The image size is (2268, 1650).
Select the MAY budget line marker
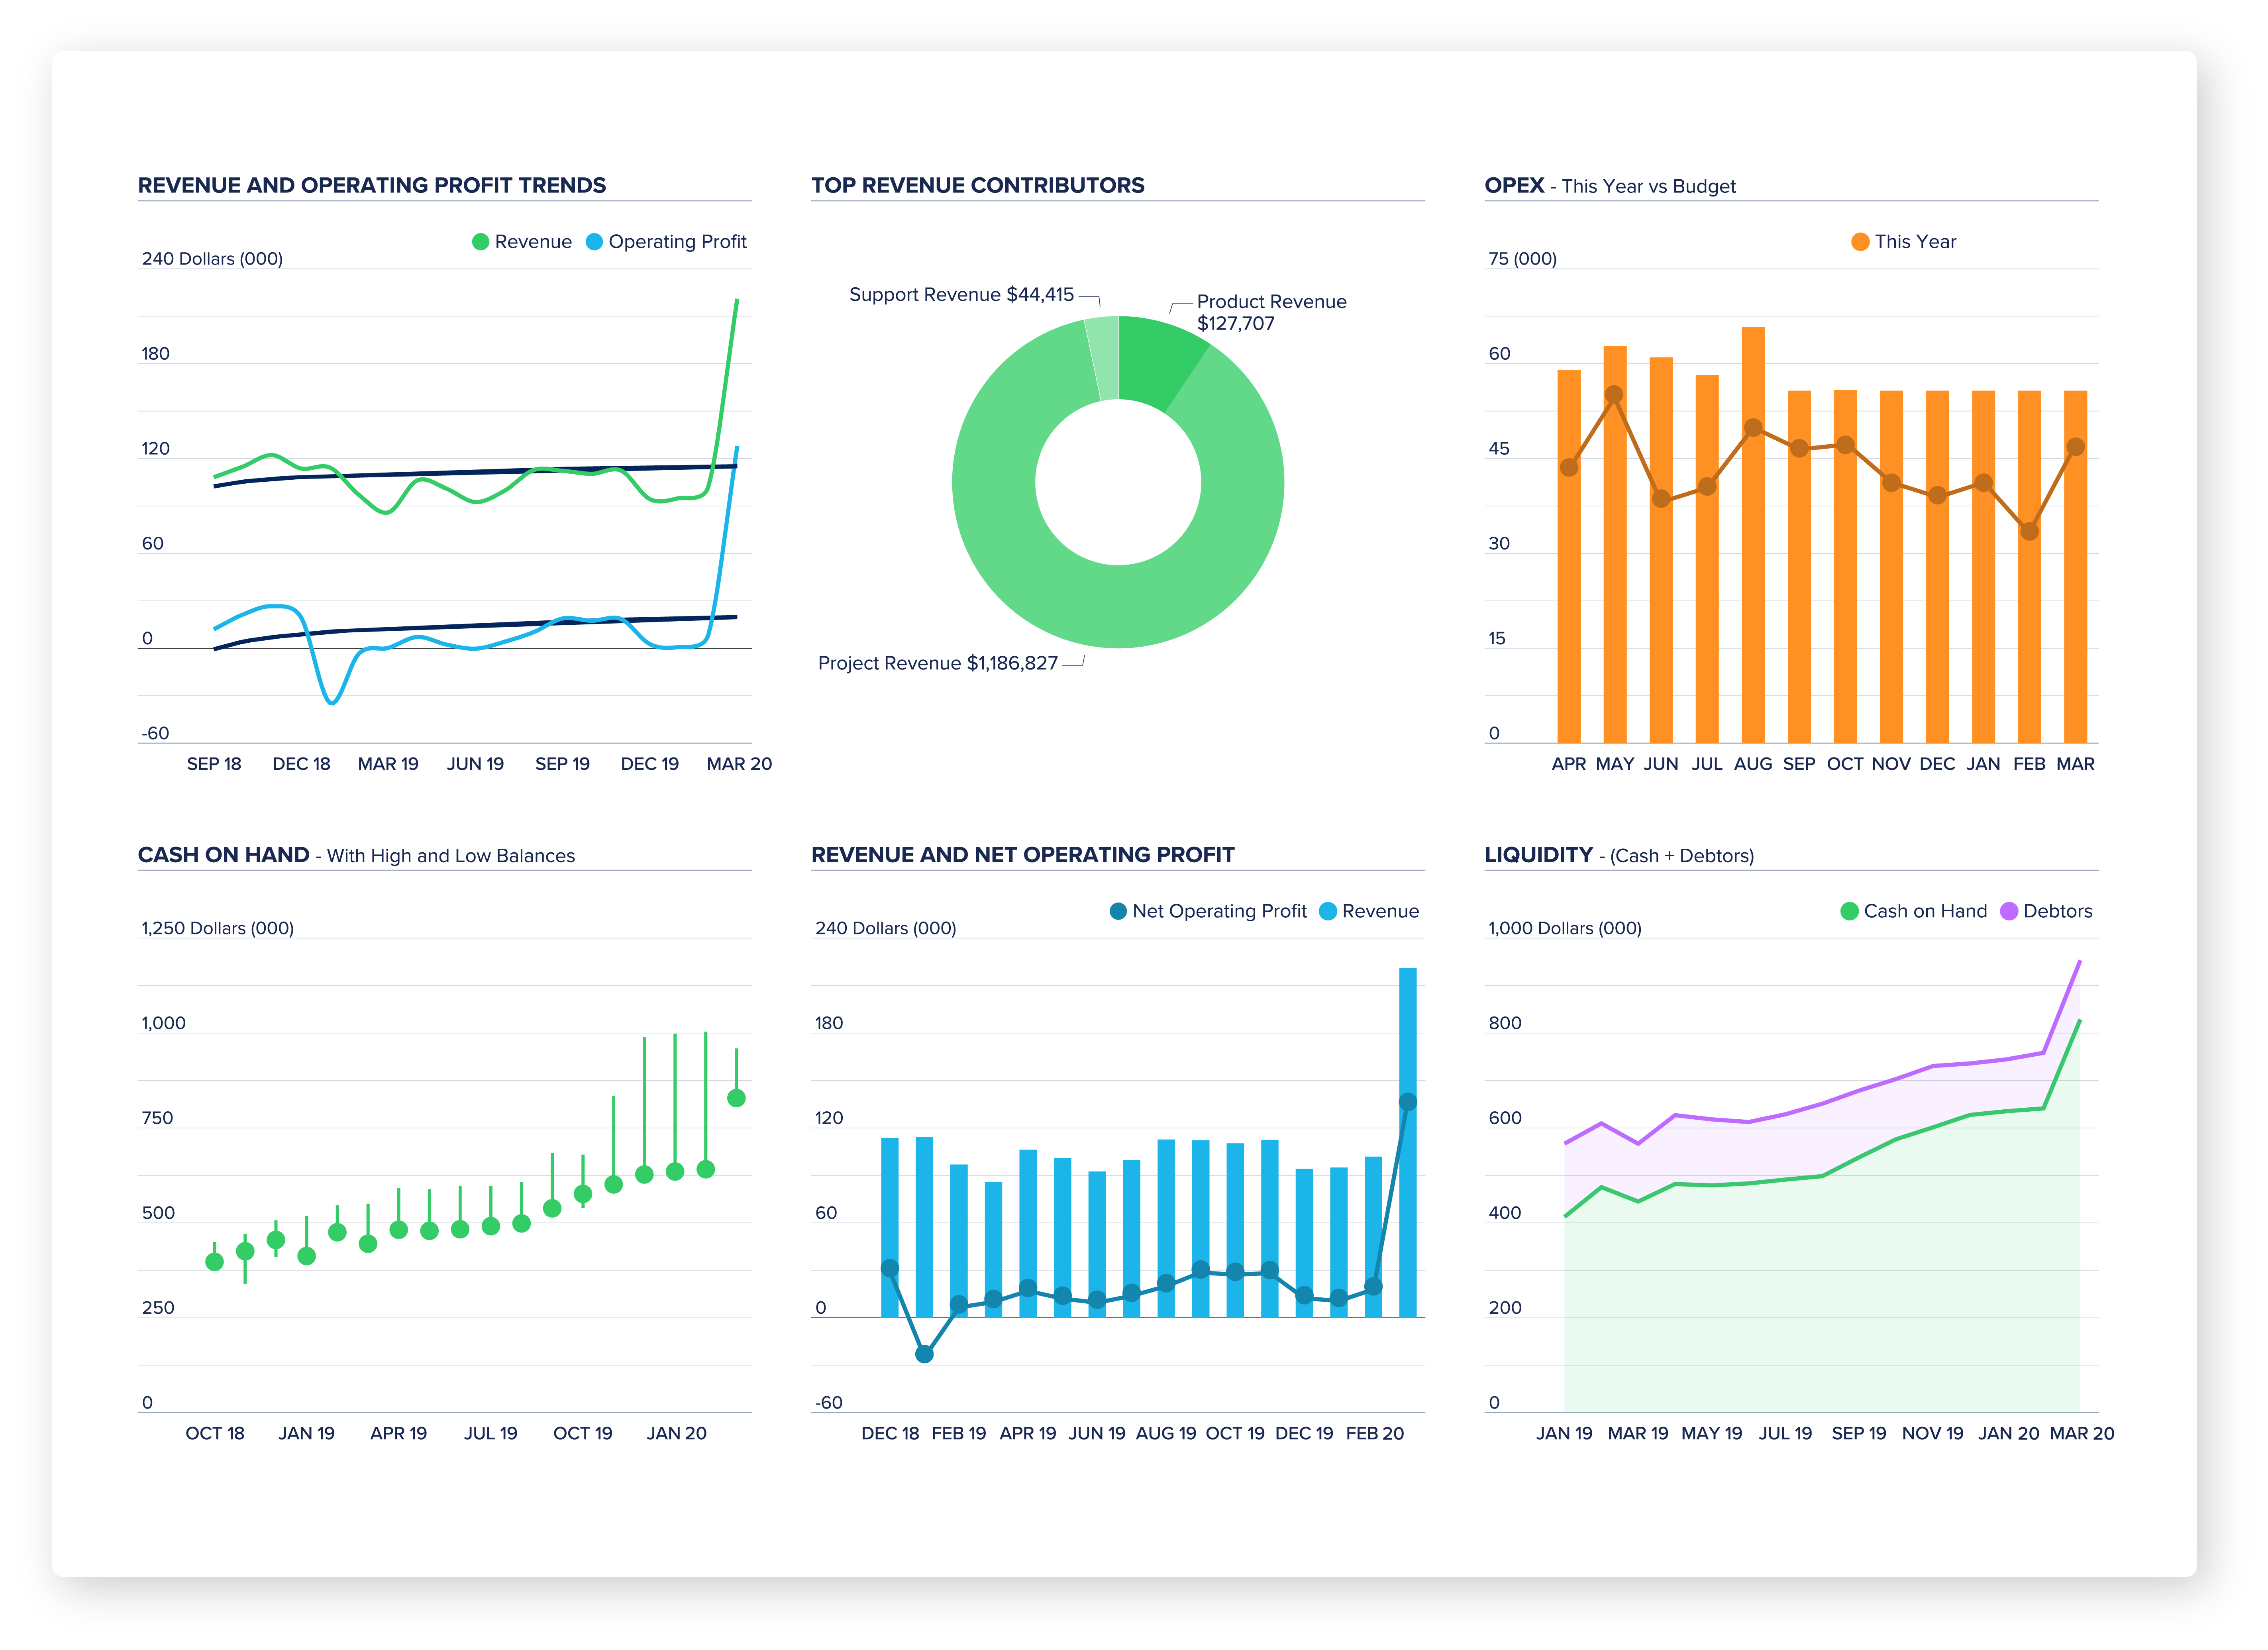pyautogui.click(x=1614, y=395)
